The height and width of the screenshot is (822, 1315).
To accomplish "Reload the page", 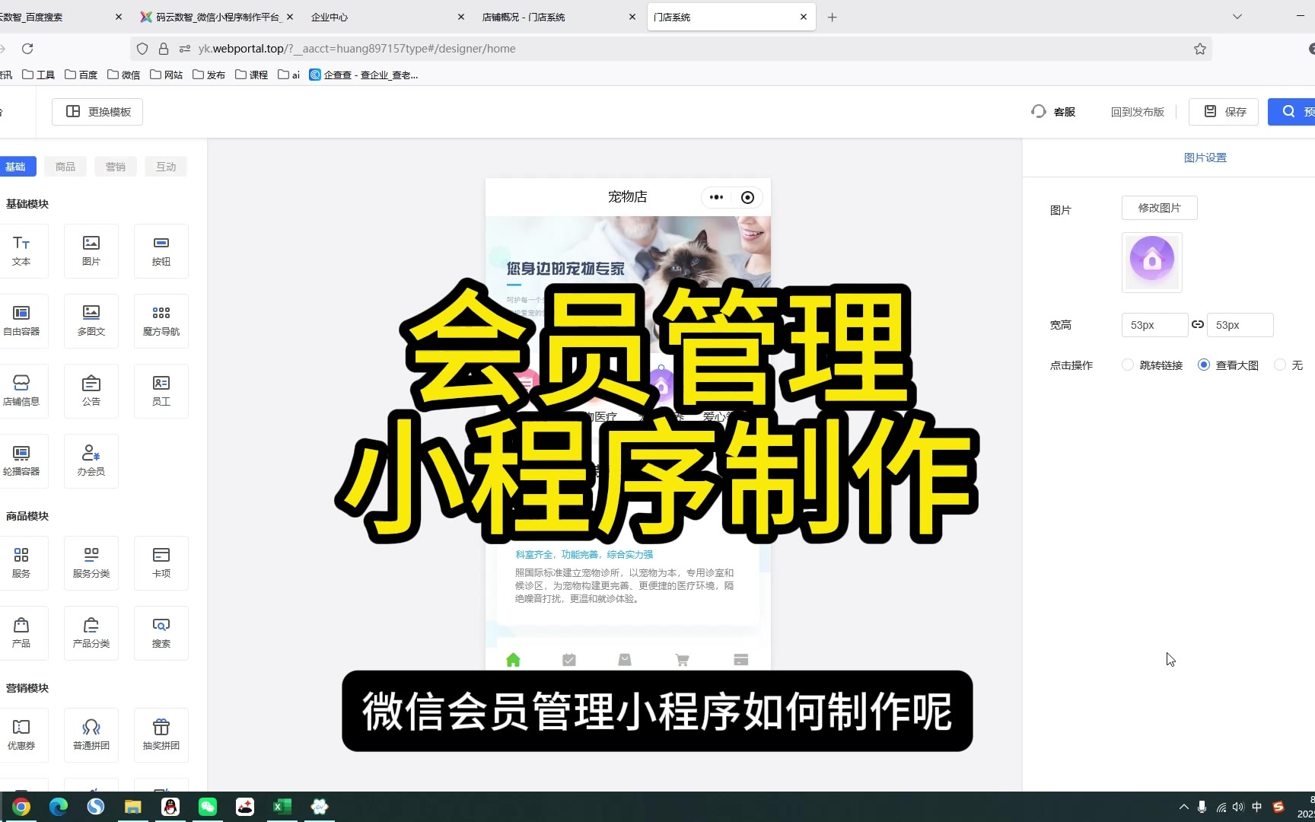I will coord(27,49).
